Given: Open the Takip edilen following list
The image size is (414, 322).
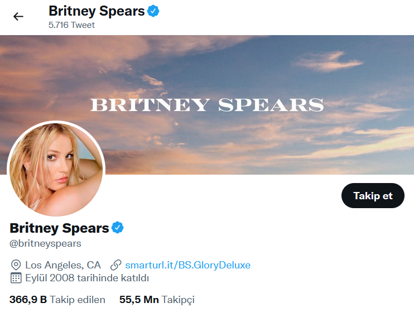Looking at the screenshot, I should (x=57, y=300).
